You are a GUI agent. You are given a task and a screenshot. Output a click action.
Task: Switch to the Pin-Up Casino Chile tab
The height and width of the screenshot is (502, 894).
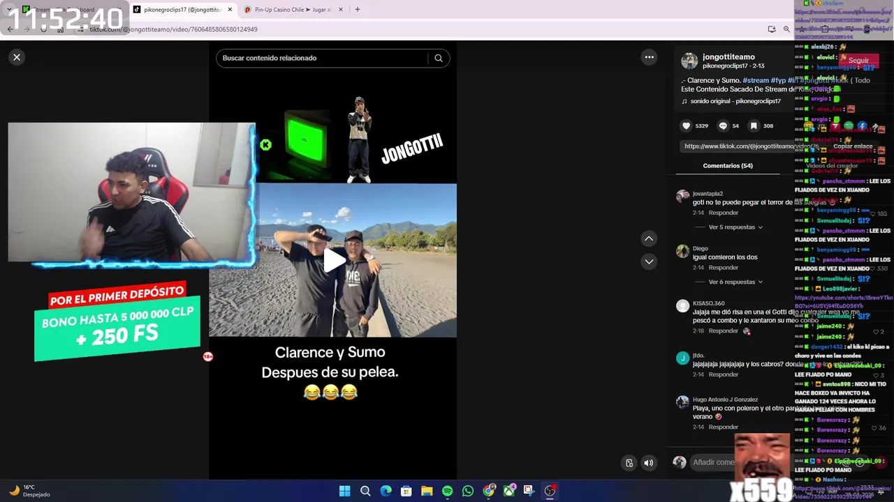tap(292, 10)
